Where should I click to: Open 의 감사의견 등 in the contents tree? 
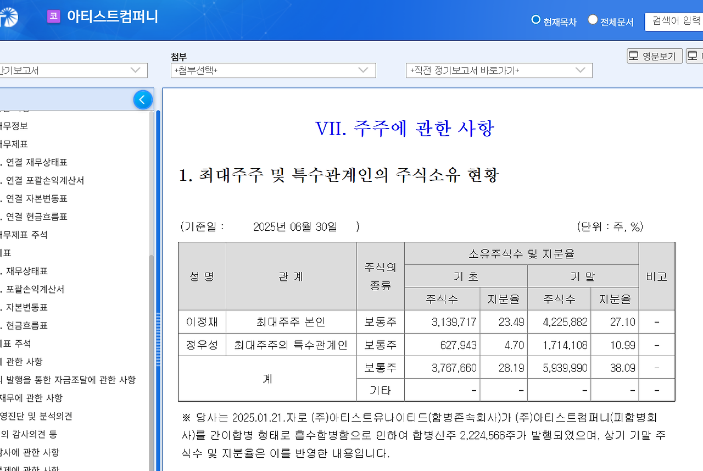point(29,434)
